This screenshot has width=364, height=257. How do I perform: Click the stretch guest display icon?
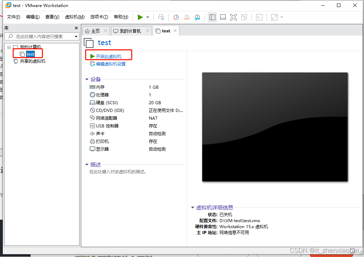[274, 17]
